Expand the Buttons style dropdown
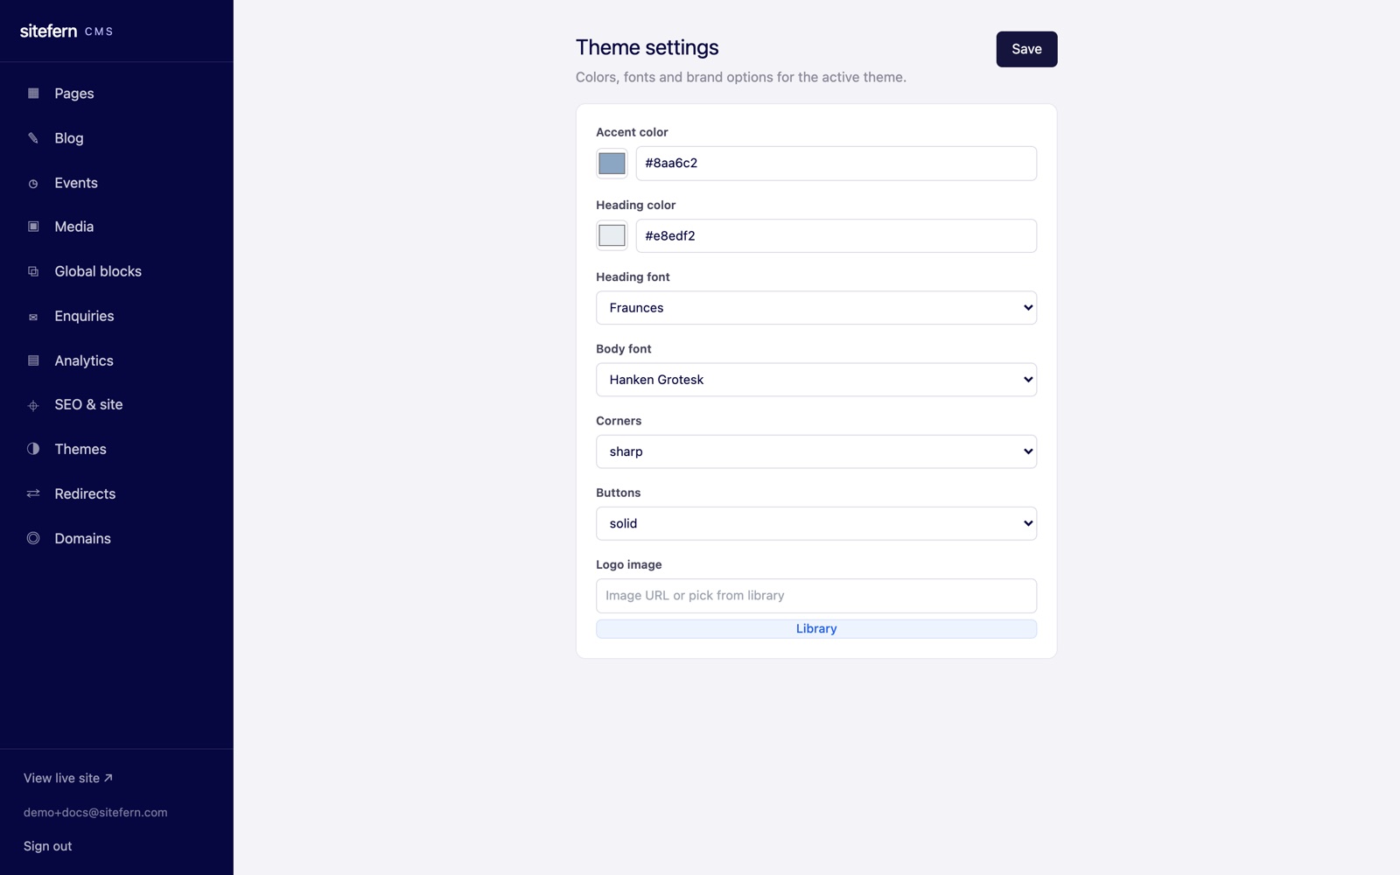1400x875 pixels. (816, 523)
